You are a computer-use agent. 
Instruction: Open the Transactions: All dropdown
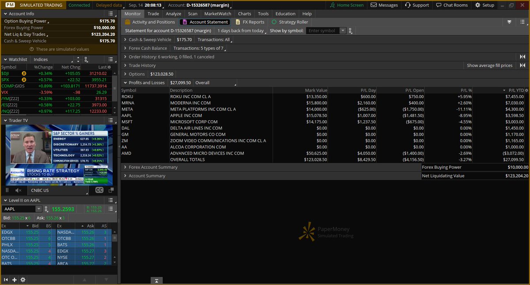pyautogui.click(x=215, y=39)
